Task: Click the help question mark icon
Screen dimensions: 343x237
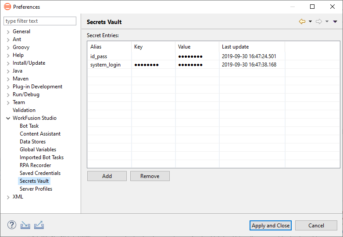Action: pos(12,225)
